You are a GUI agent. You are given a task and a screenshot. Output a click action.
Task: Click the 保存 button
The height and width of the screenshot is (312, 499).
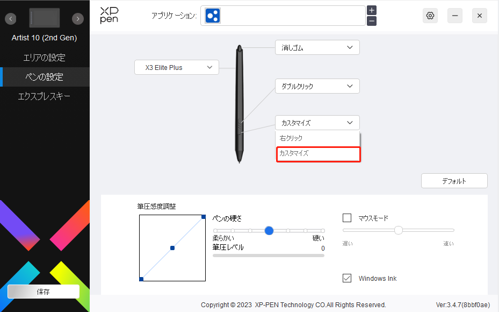44,292
